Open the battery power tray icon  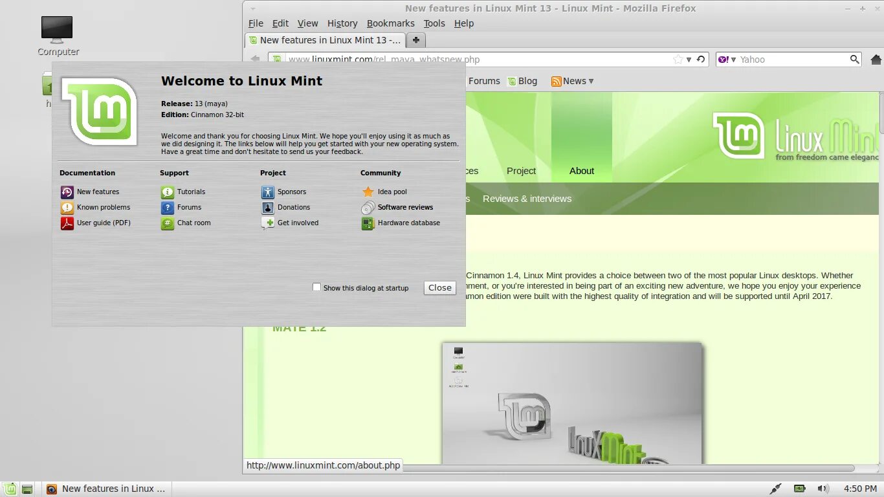800,489
